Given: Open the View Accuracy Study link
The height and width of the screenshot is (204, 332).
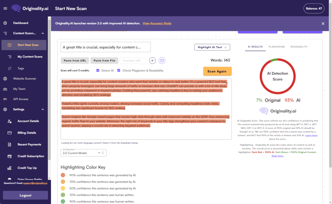Looking at the screenshot, I should click(157, 24).
